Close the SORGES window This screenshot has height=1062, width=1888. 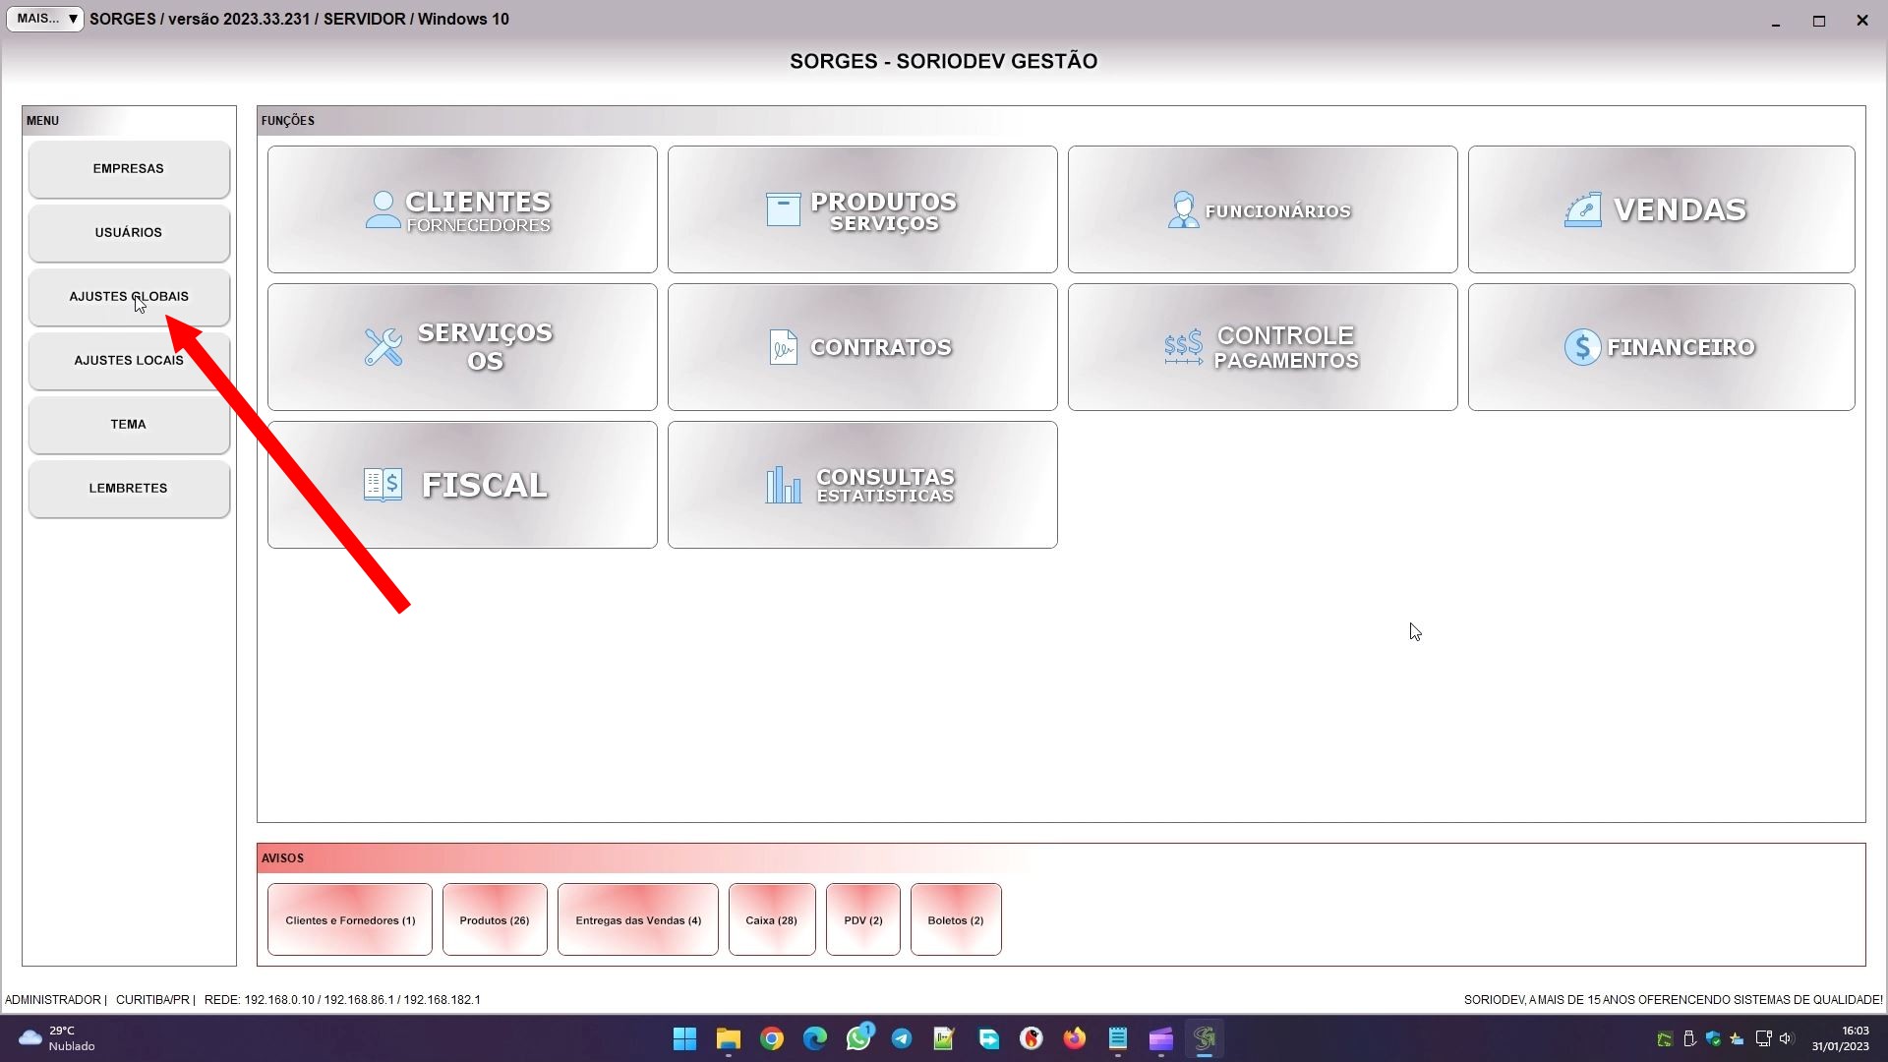tap(1862, 20)
